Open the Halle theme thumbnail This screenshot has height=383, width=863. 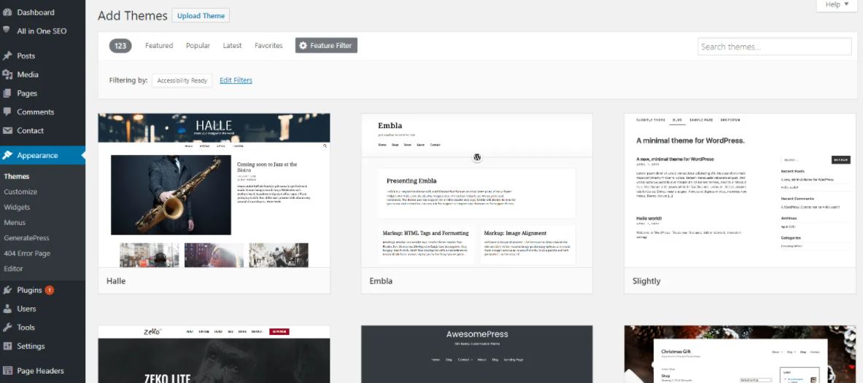[214, 191]
